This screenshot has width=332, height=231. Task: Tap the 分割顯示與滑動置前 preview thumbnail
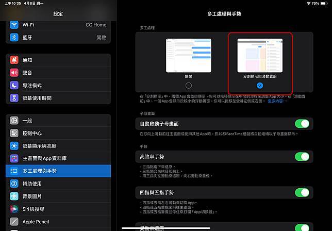pyautogui.click(x=260, y=56)
